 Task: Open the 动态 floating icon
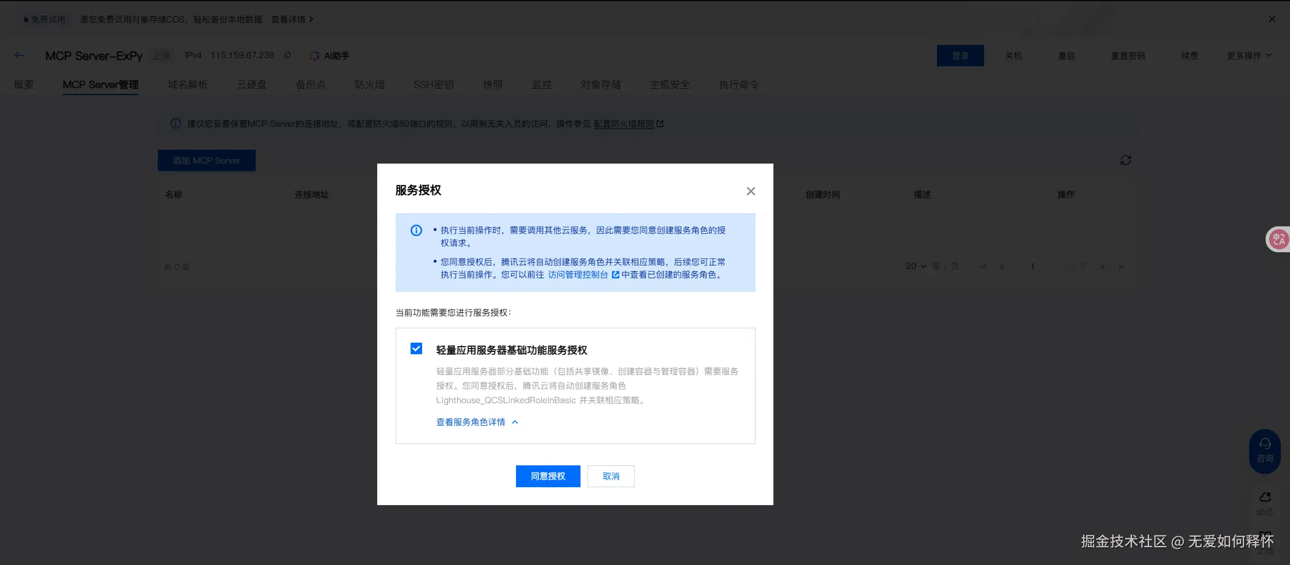click(1265, 504)
